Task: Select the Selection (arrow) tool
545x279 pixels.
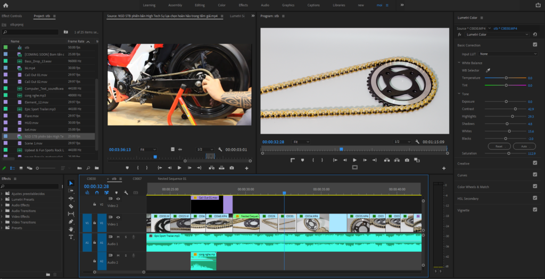Action: [x=71, y=183]
